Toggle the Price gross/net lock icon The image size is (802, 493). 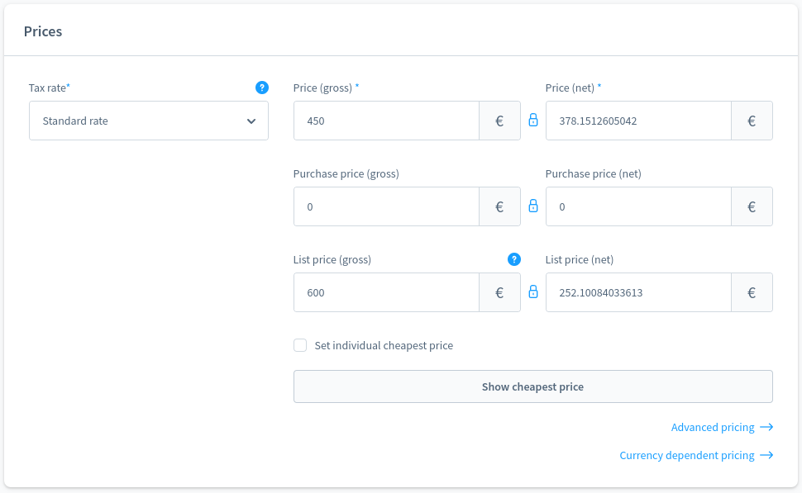tap(533, 121)
